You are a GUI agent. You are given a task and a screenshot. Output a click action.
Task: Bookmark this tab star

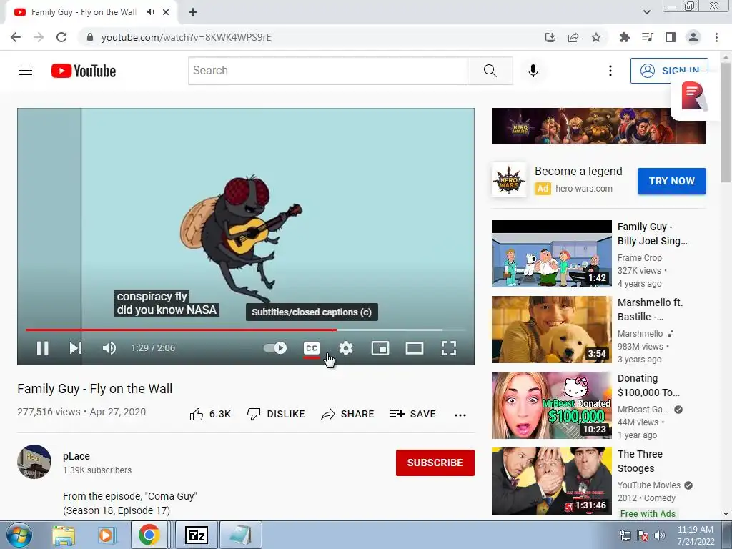tap(596, 37)
